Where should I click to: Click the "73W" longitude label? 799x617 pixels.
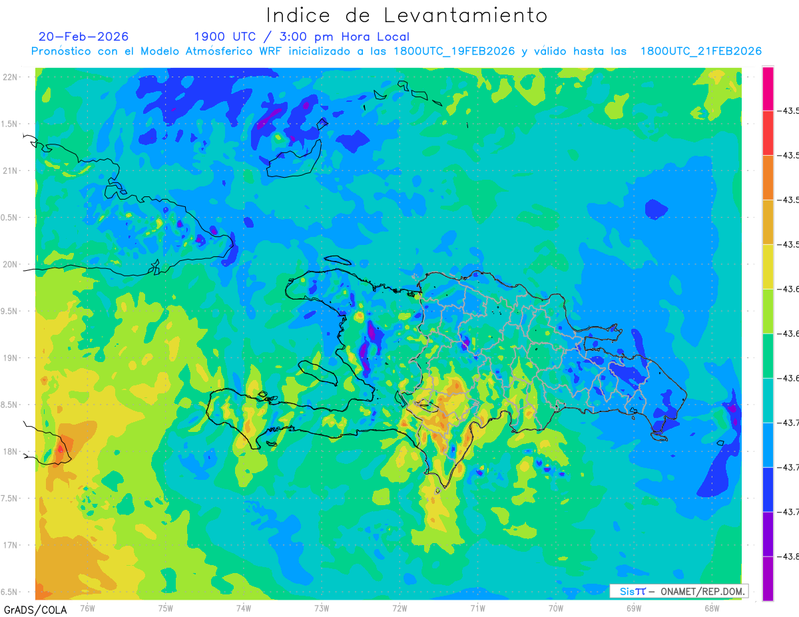coord(322,608)
